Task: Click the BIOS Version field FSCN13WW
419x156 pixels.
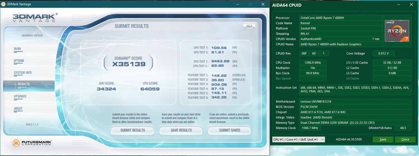Action: (x=355, y=107)
